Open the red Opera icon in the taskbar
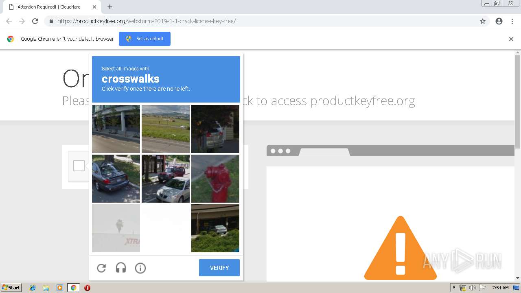 87,288
